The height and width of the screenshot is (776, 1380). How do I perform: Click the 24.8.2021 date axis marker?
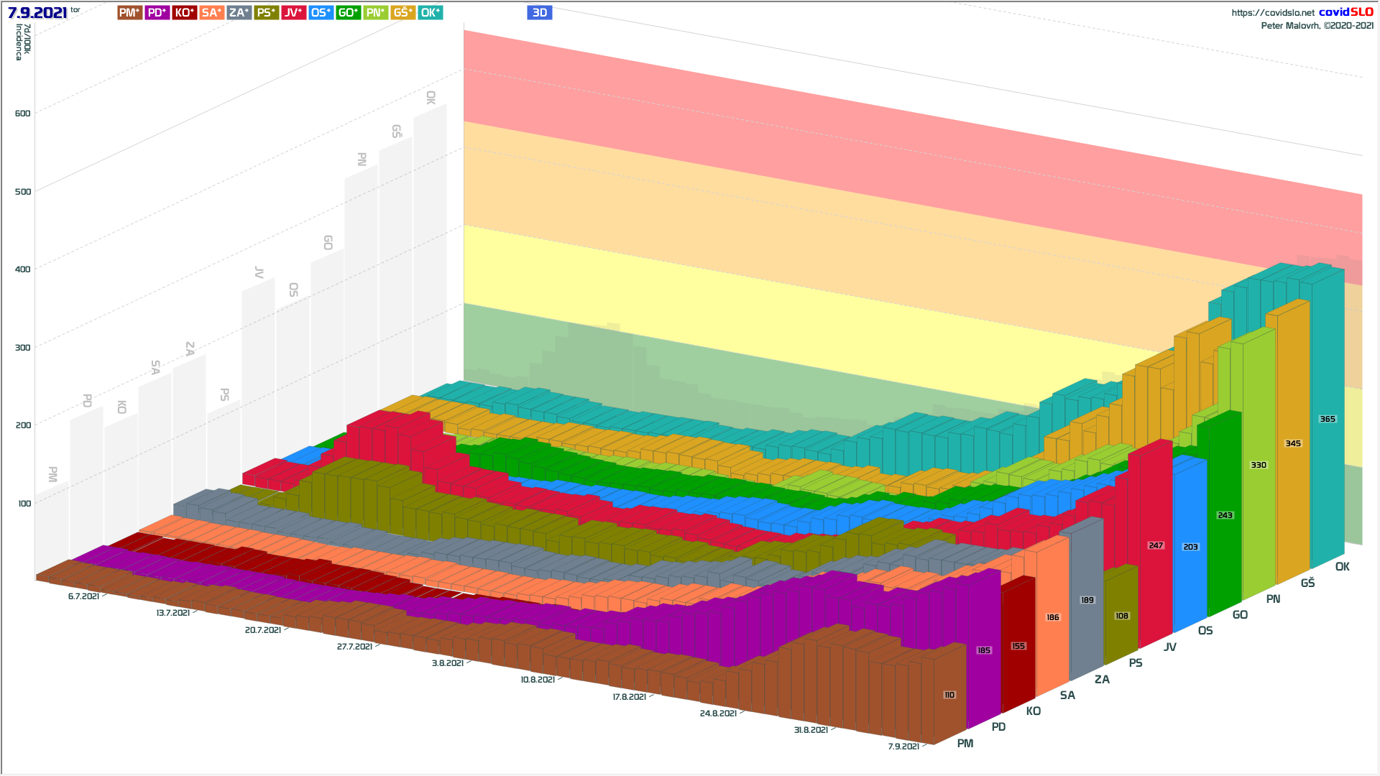pos(717,713)
